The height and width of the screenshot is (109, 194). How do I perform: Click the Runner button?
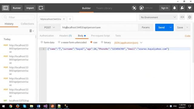tap(17, 8)
